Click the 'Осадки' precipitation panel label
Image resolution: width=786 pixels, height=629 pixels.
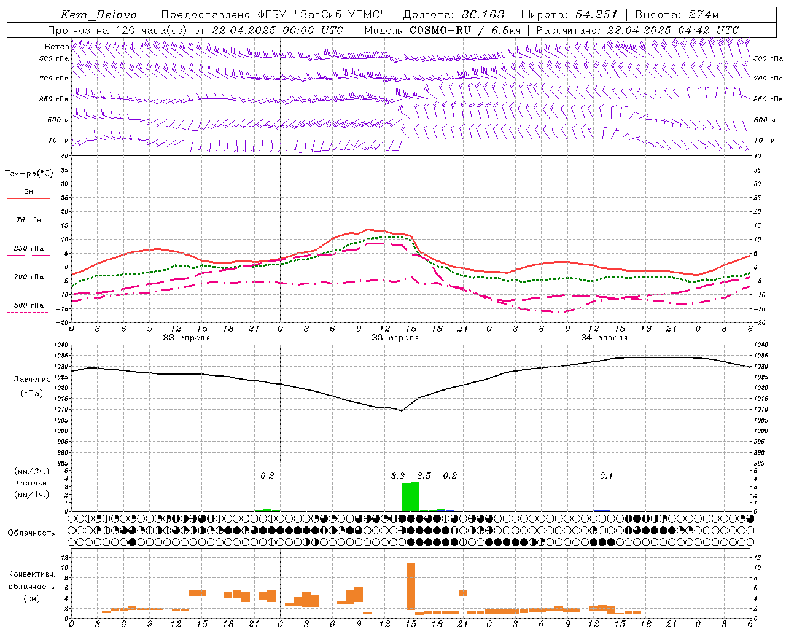(31, 483)
